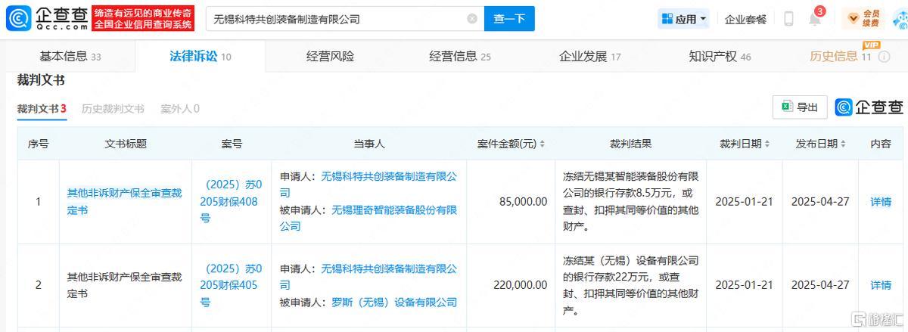Switch to the 经营风险 tab
The image size is (908, 332).
330,57
